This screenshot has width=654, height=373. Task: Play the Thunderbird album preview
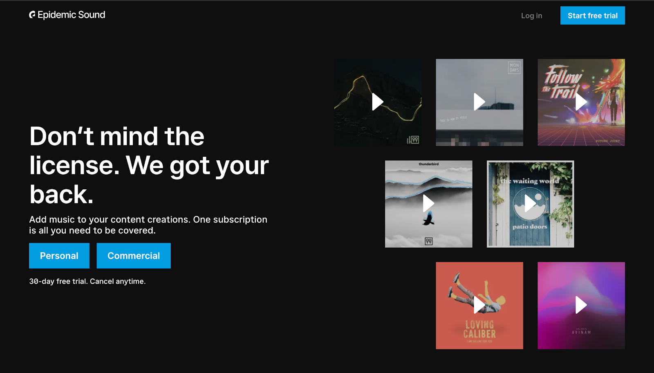(x=428, y=203)
